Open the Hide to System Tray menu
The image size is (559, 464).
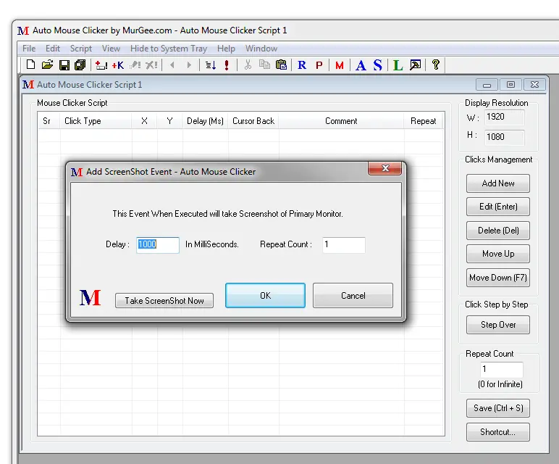pos(169,49)
